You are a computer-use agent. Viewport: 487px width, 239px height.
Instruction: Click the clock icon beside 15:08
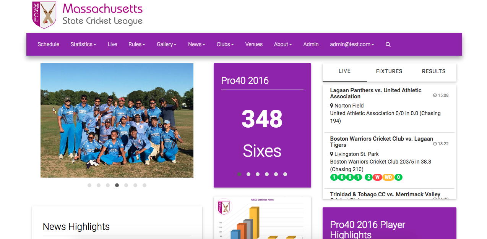click(435, 95)
